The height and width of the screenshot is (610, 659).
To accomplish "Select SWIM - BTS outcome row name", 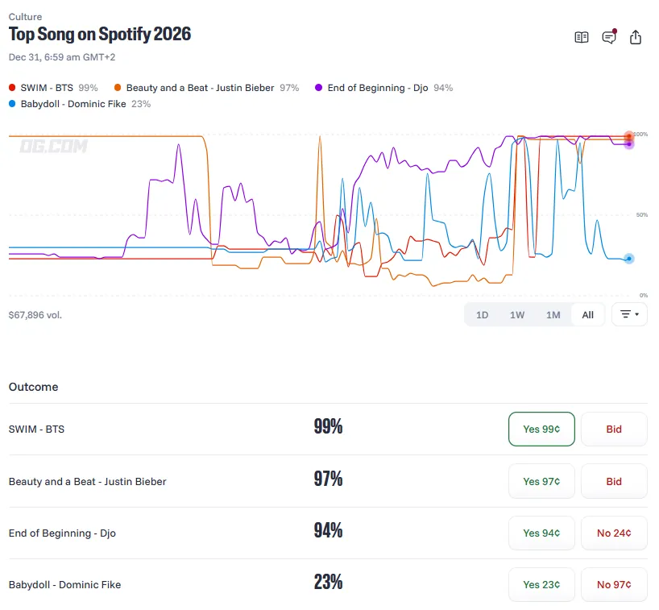I will point(36,429).
